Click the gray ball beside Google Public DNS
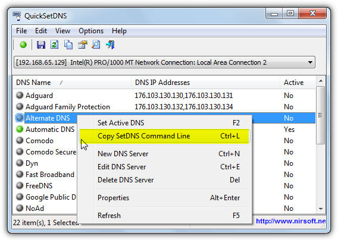 [x=20, y=197]
